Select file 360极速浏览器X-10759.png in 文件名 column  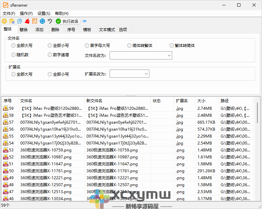(x=46, y=150)
